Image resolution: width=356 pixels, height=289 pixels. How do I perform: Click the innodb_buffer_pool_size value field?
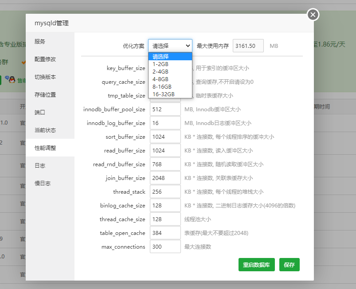click(165, 109)
